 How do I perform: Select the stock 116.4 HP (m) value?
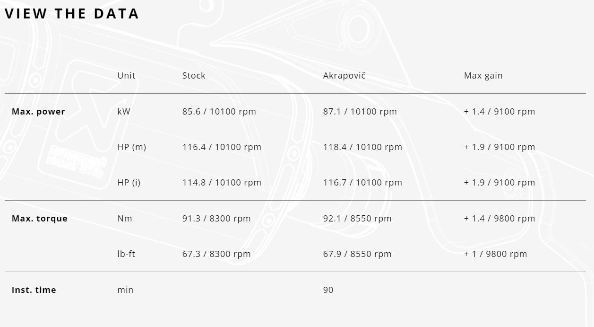point(222,147)
